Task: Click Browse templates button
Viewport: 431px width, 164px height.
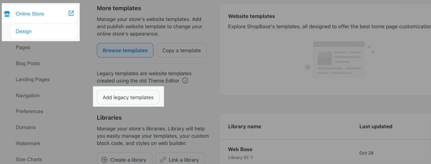Action: pos(125,50)
